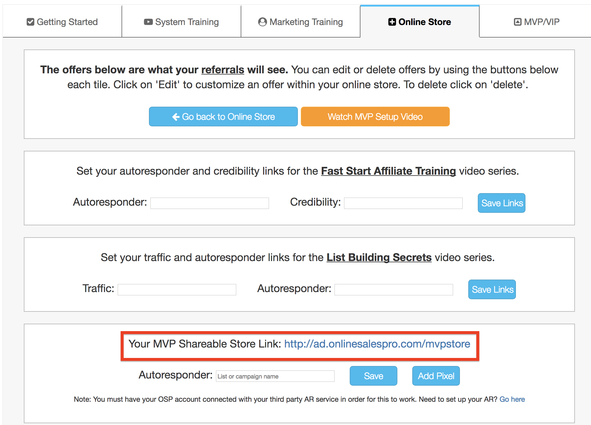Click the checkmark icon on Getting Started tab
The image size is (591, 425).
click(30, 22)
